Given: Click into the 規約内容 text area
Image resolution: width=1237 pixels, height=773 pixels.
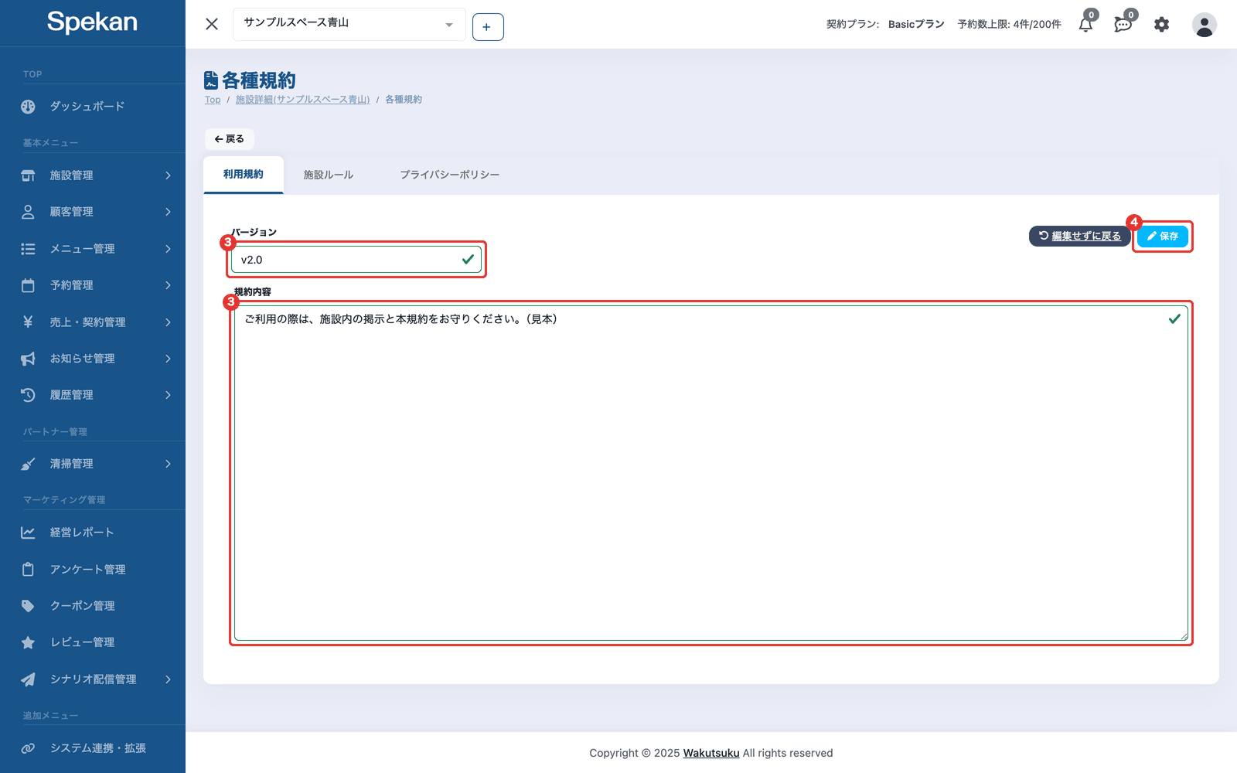Looking at the screenshot, I should click(711, 473).
